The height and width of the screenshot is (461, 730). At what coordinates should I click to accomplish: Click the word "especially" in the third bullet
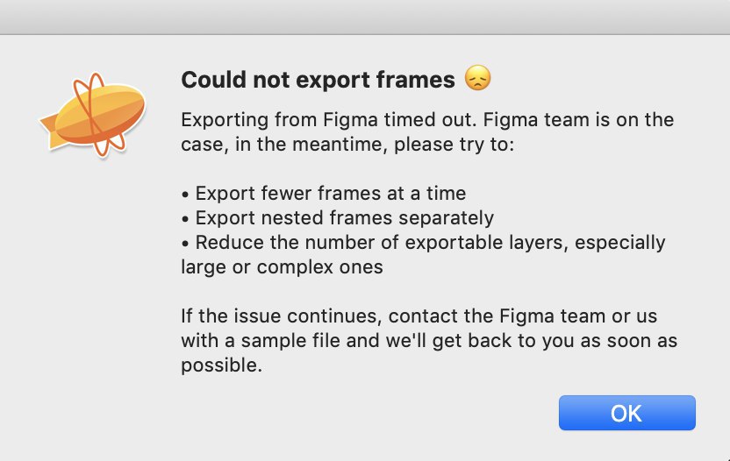tap(620, 243)
